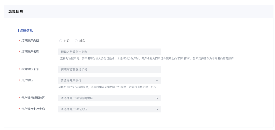This screenshot has width=275, height=130.
Task: Click the 结算账户类型 field label
Action: coord(30,40)
